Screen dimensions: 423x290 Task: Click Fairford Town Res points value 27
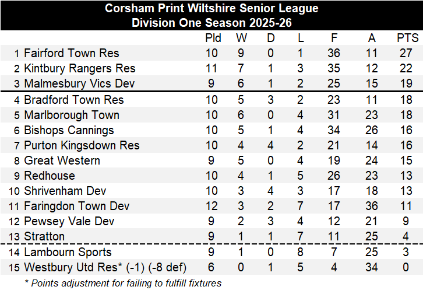(407, 54)
